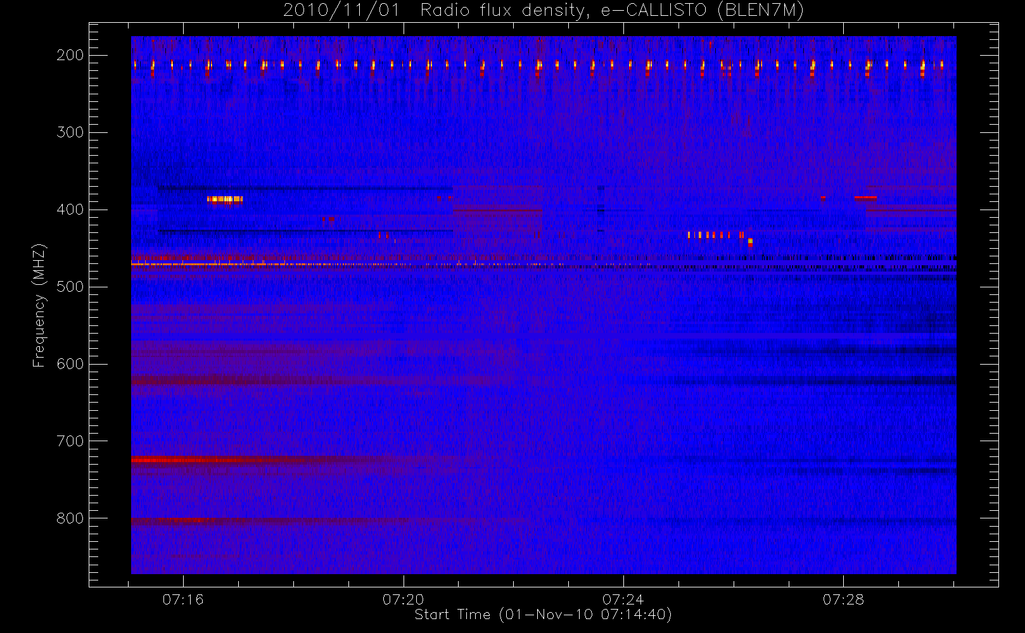This screenshot has height=633, width=1025.
Task: Select the 600 frequency tick label
Action: 70,364
